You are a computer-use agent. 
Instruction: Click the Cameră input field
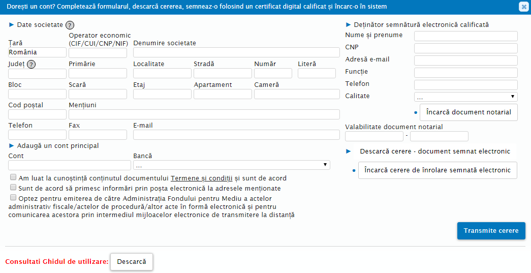tap(297, 94)
